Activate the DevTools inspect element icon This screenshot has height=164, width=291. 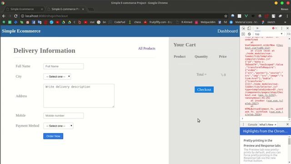pyautogui.click(x=243, y=28)
